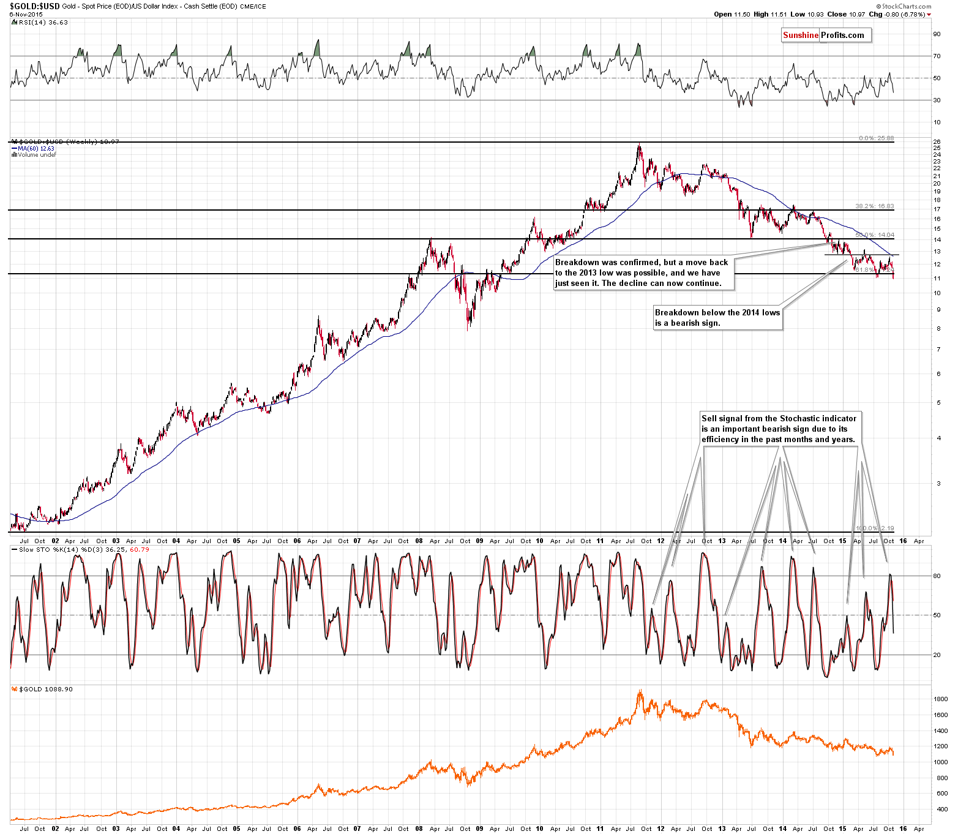This screenshot has width=958, height=834.
Task: Click the 'Sell signal from the Stochastic' note
Action: [x=780, y=429]
